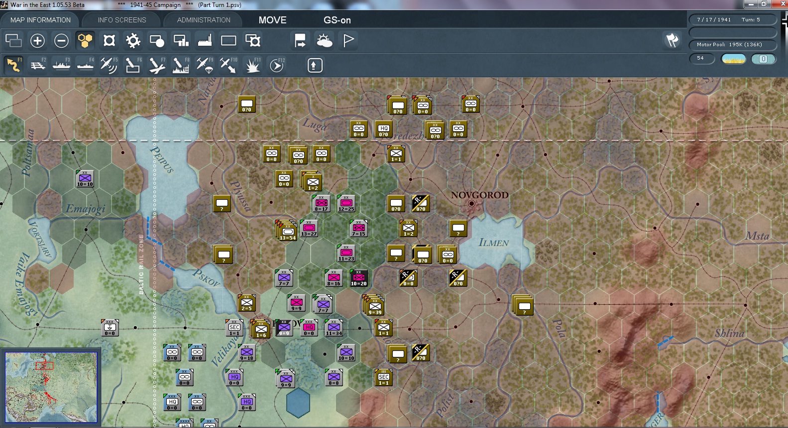Click the Novgorod city marker
788x428 pixels.
coord(471,203)
